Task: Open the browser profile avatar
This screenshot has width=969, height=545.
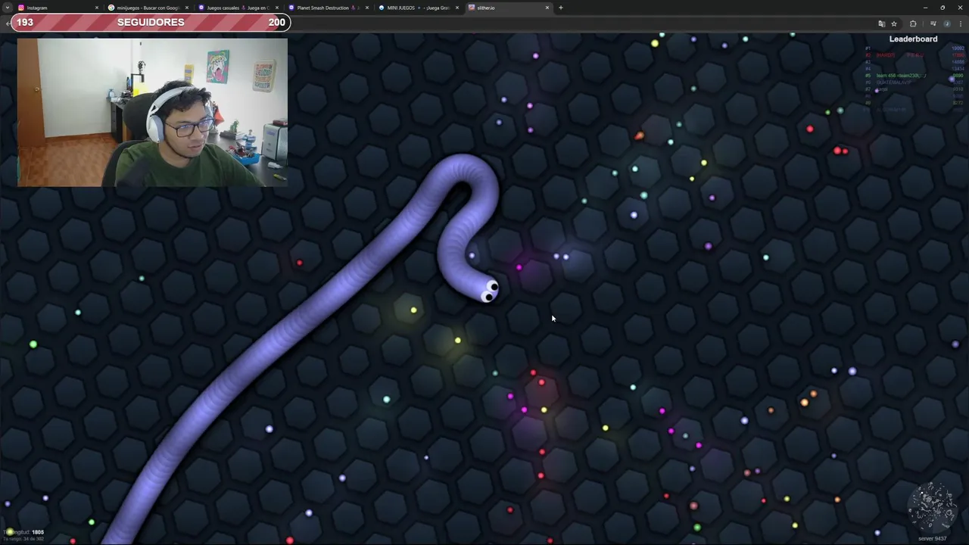Action: pyautogui.click(x=946, y=23)
